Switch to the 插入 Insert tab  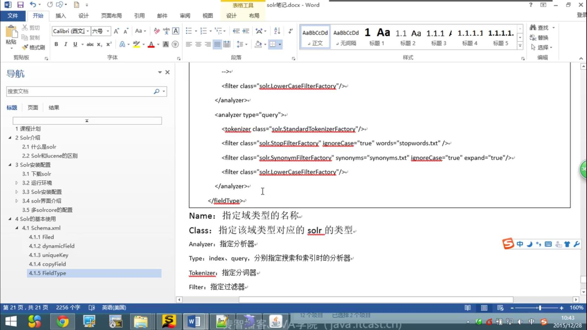tap(61, 16)
